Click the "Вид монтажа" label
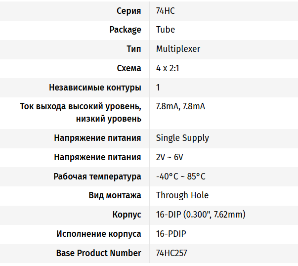 coord(115,195)
